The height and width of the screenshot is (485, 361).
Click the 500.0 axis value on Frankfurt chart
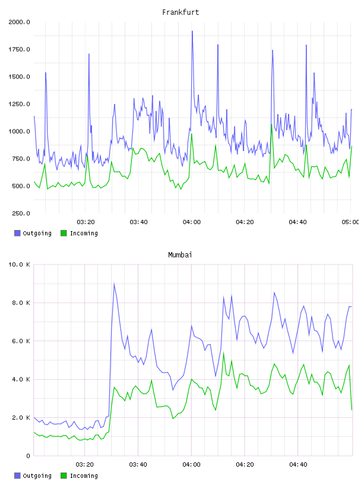[21, 186]
